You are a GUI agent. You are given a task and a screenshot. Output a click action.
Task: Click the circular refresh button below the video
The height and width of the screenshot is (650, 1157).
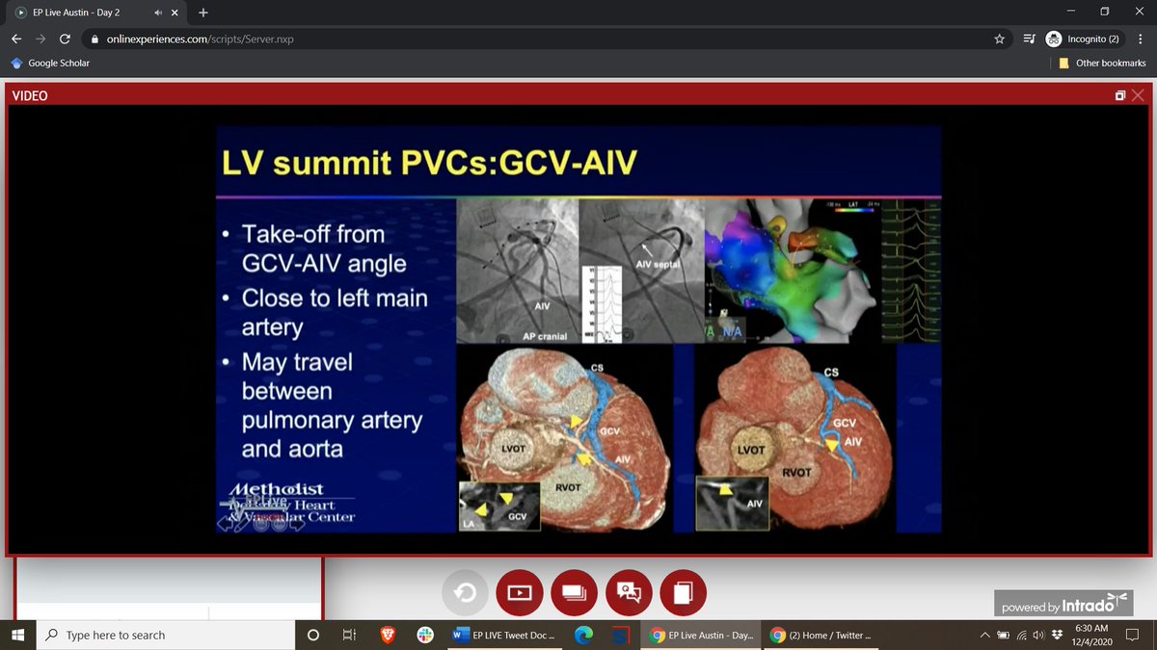[x=465, y=593]
